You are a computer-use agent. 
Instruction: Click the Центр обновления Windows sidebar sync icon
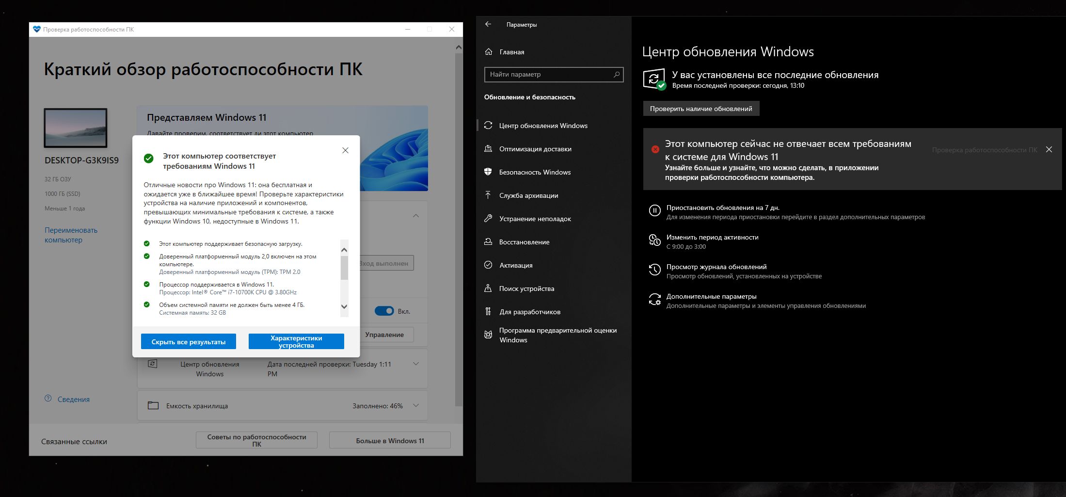(x=488, y=126)
